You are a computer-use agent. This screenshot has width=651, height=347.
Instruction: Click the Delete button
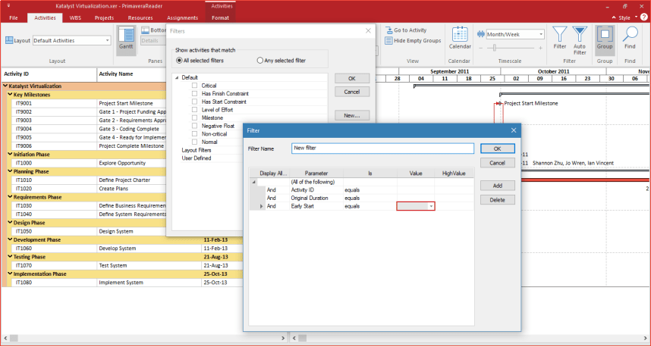(x=498, y=200)
